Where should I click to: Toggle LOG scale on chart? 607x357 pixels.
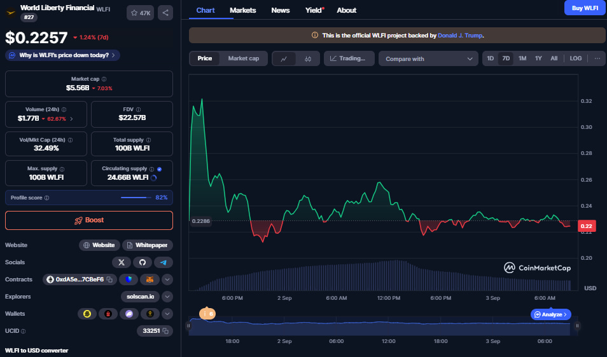click(576, 58)
